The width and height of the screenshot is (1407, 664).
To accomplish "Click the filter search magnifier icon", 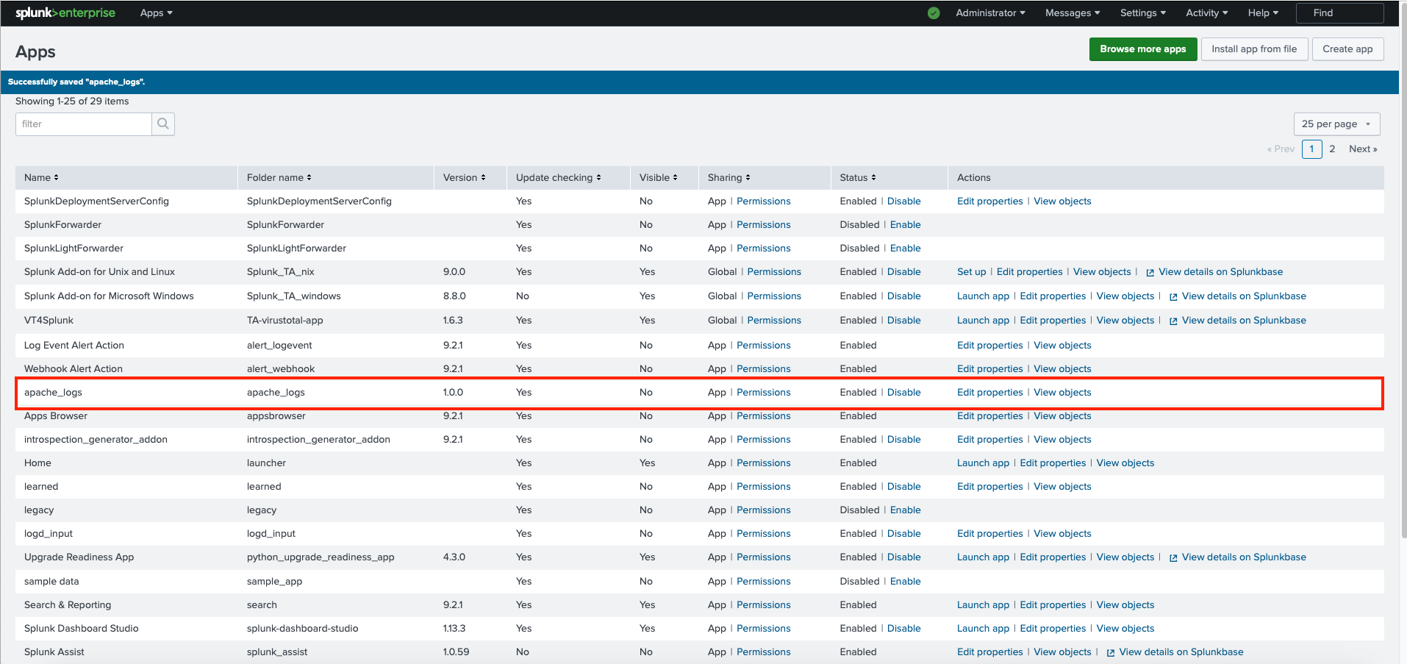I will pyautogui.click(x=163, y=124).
